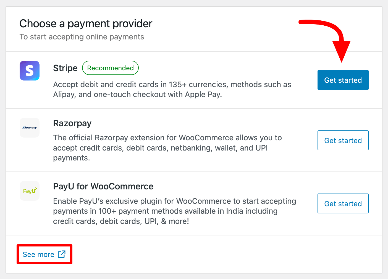Open the See more link
Viewport: 388px width, 279px height.
pyautogui.click(x=38, y=254)
